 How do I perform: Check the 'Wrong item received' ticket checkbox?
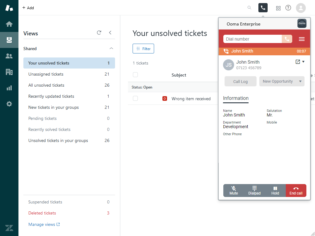(135, 98)
